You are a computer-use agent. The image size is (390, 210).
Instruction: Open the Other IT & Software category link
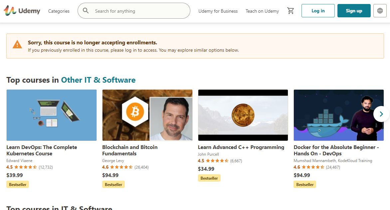point(98,80)
